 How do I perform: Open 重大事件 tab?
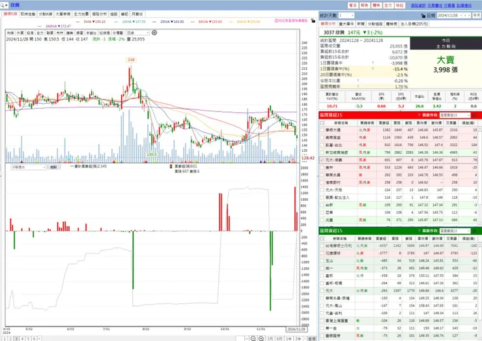pos(346,23)
